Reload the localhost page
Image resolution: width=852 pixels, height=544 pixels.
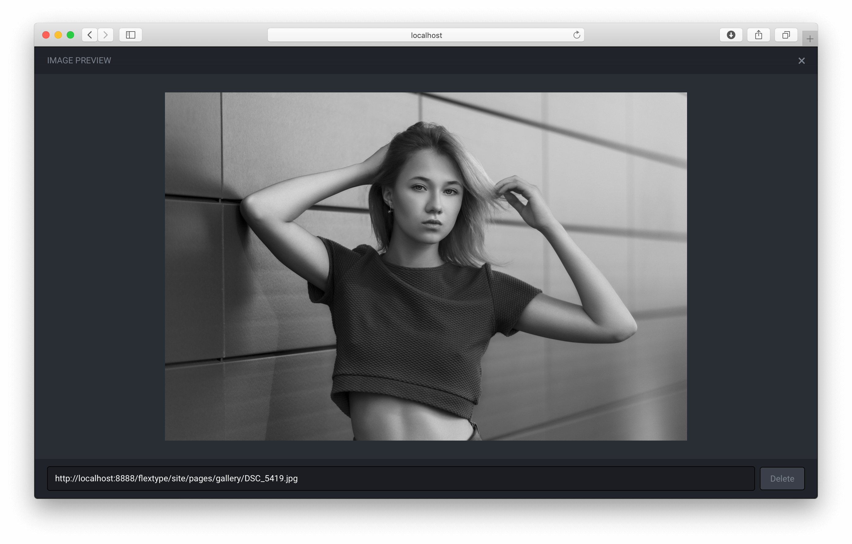[x=576, y=35]
